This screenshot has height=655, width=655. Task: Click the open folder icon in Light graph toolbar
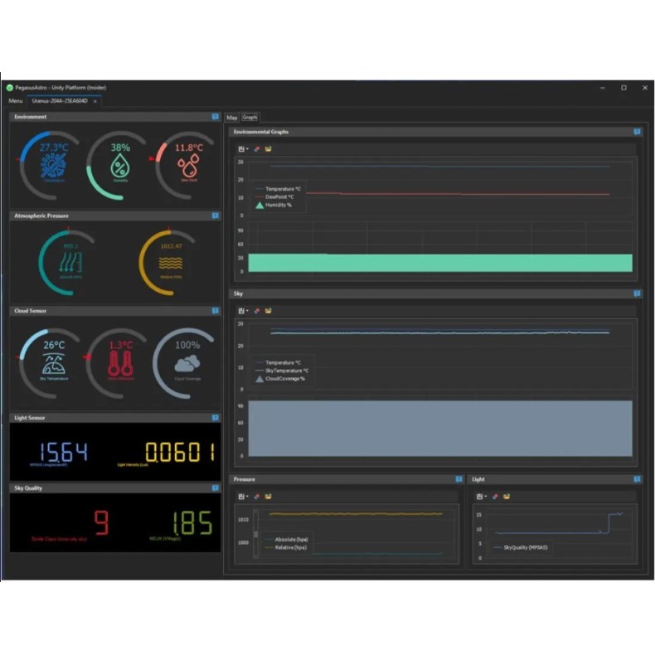(507, 497)
